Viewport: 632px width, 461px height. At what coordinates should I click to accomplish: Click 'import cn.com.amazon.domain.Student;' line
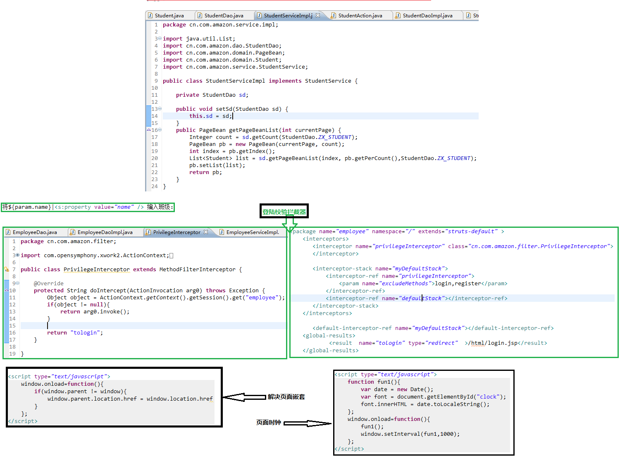click(x=222, y=60)
